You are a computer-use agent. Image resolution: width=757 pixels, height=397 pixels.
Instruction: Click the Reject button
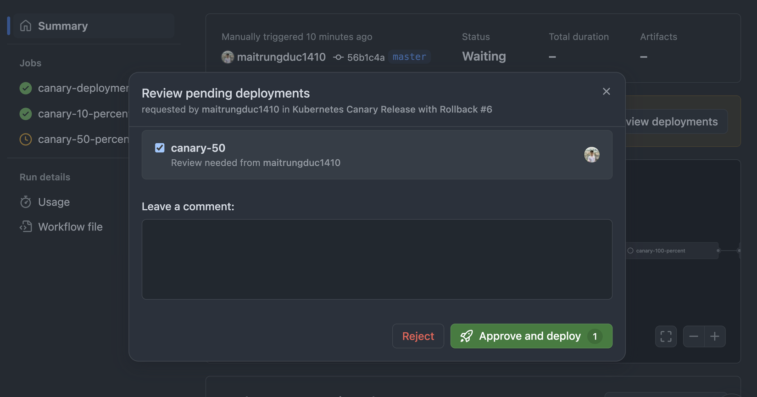click(418, 336)
